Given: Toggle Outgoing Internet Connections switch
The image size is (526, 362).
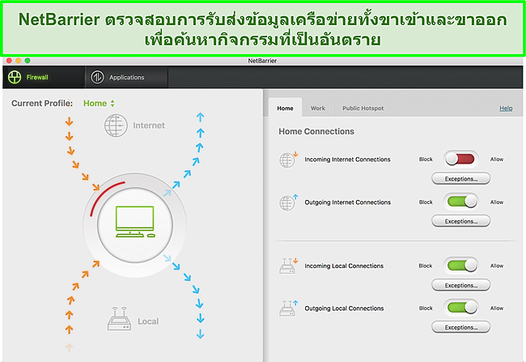Looking at the screenshot, I should pyautogui.click(x=461, y=202).
